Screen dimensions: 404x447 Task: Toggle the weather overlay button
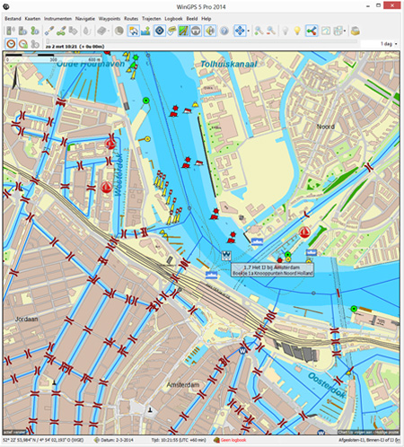(133, 31)
